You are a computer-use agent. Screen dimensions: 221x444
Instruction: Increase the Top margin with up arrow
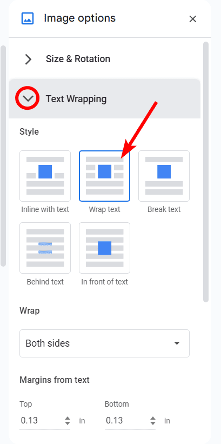tap(68, 418)
